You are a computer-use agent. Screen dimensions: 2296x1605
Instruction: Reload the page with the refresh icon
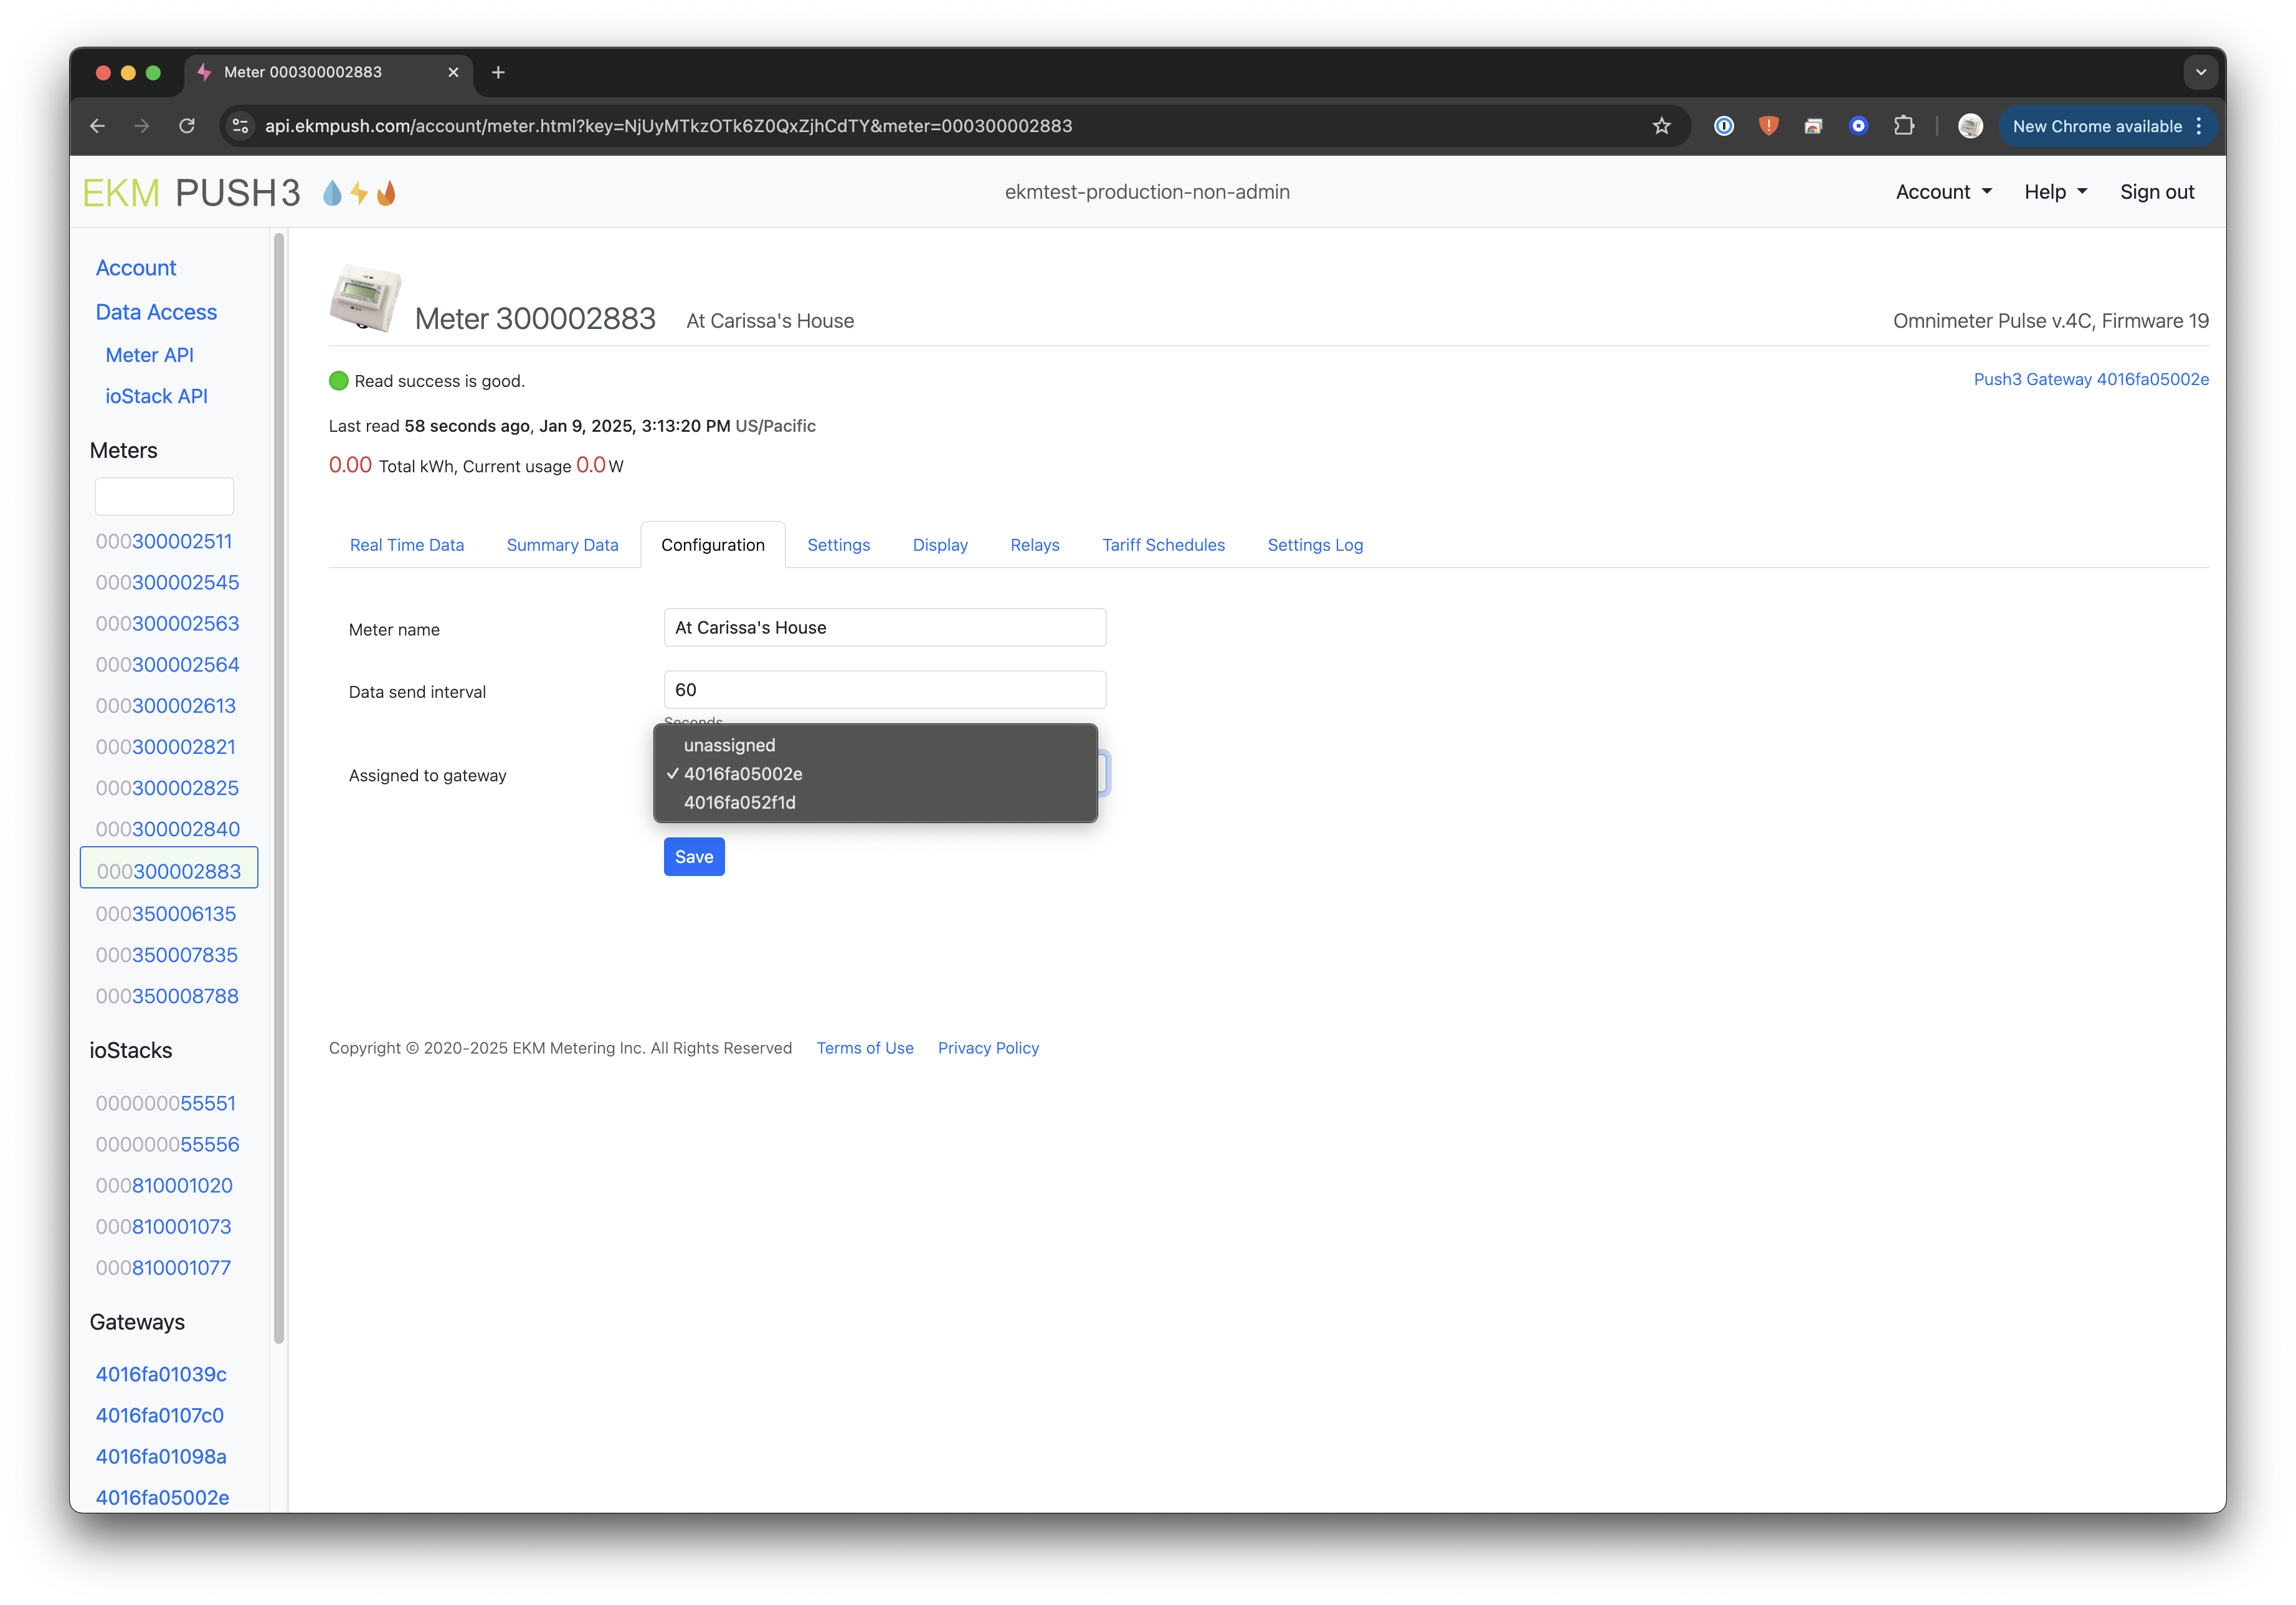click(187, 126)
